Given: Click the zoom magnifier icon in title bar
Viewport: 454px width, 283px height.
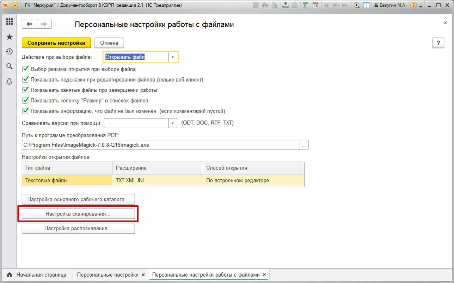Looking at the screenshot, I should pos(357,5).
